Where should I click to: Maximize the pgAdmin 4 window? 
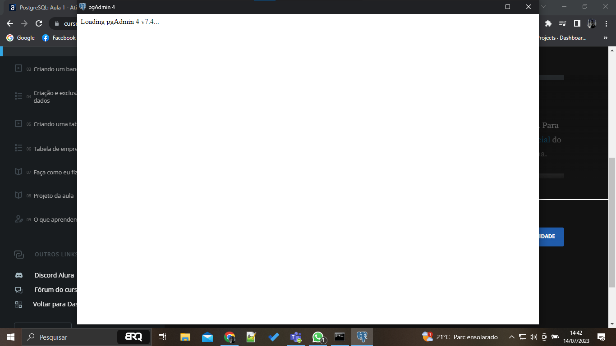[508, 7]
